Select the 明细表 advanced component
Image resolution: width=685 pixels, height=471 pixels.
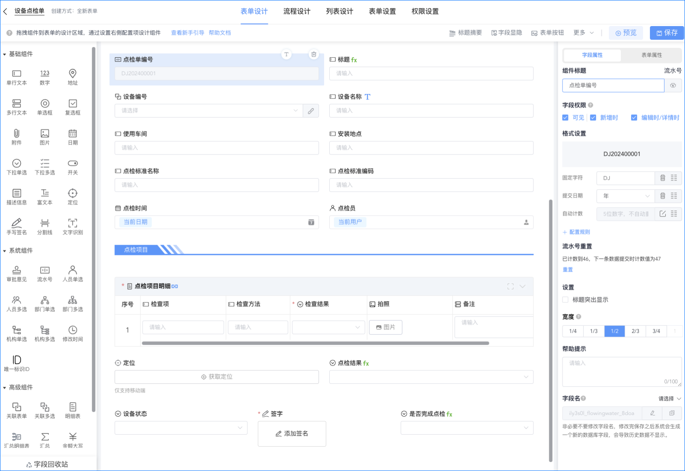click(72, 409)
